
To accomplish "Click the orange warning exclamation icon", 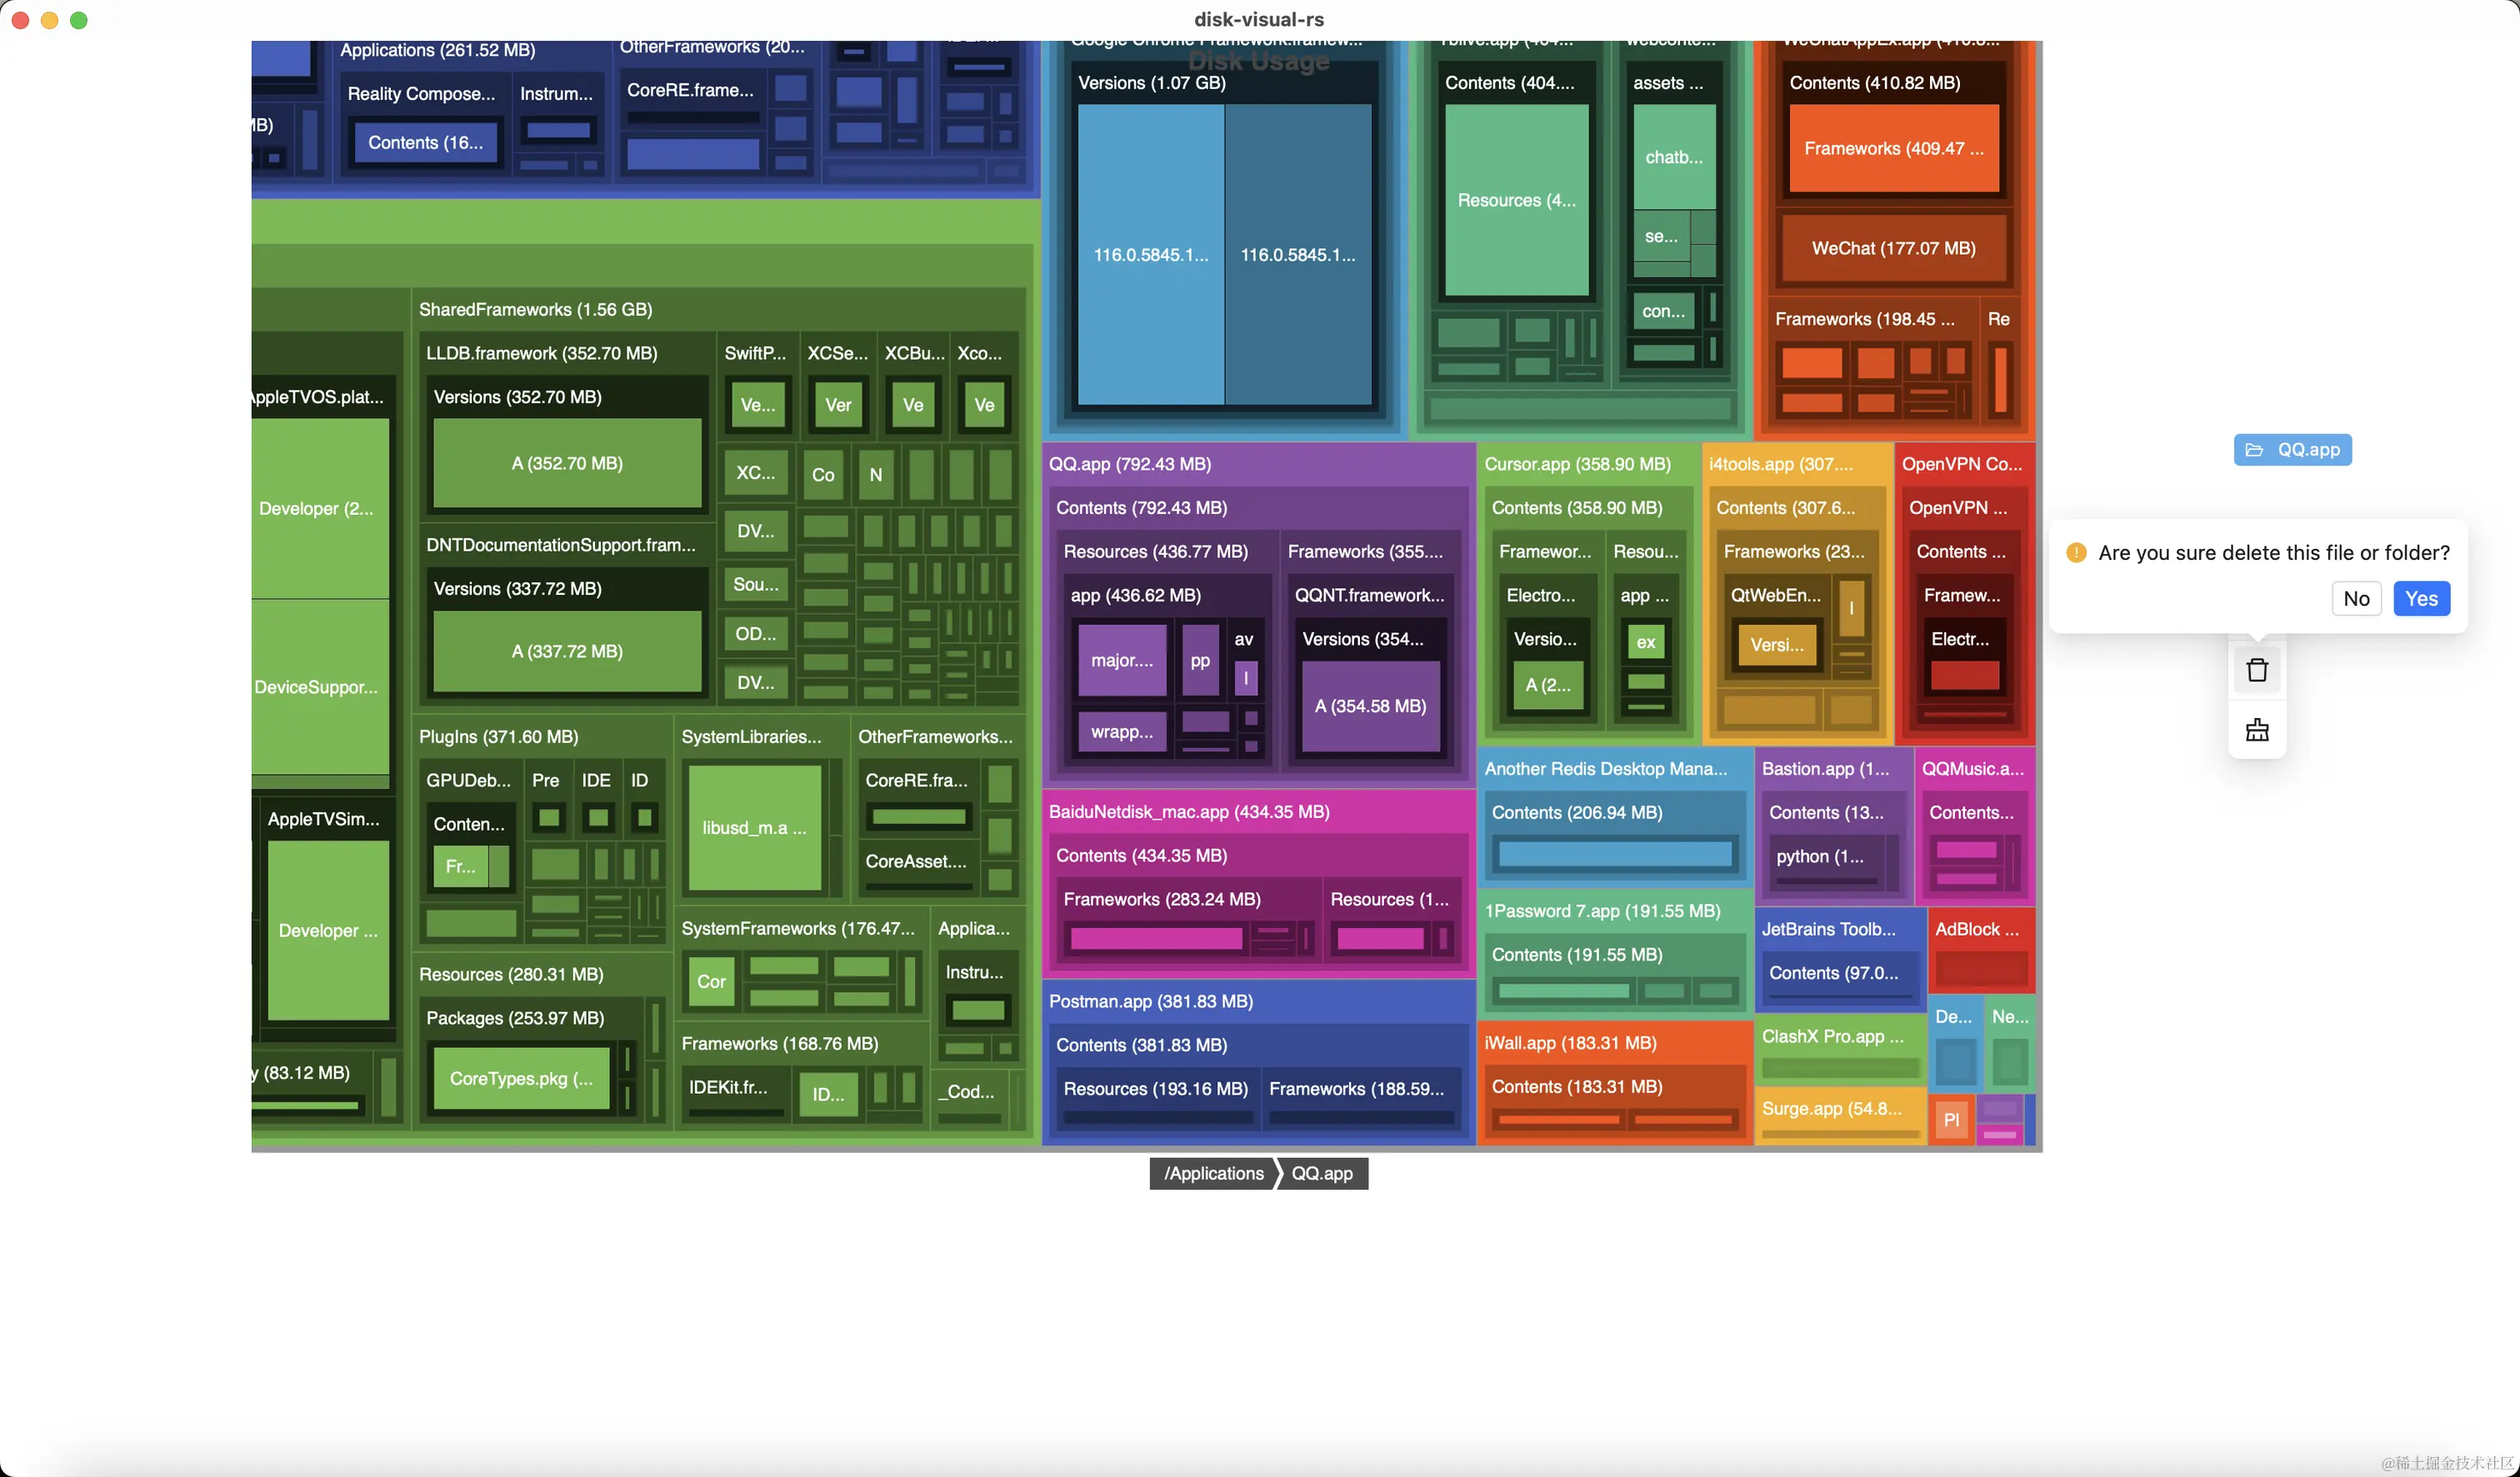I will tap(2076, 552).
